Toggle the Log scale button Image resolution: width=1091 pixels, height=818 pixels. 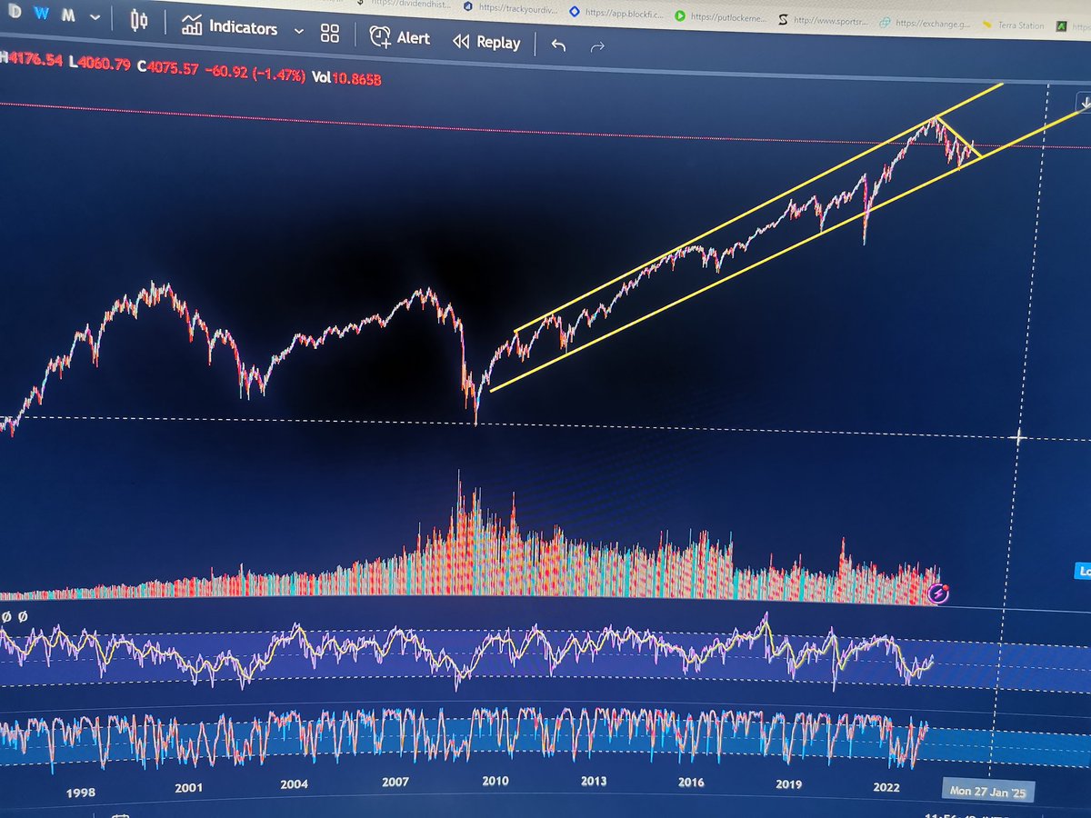coord(1083,571)
